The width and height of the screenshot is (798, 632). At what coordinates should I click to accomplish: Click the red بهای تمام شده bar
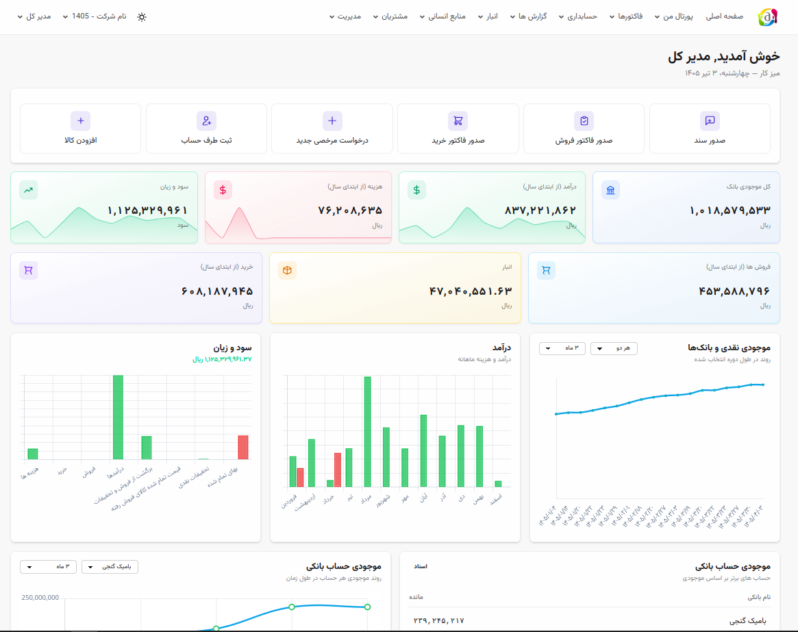pos(243,448)
